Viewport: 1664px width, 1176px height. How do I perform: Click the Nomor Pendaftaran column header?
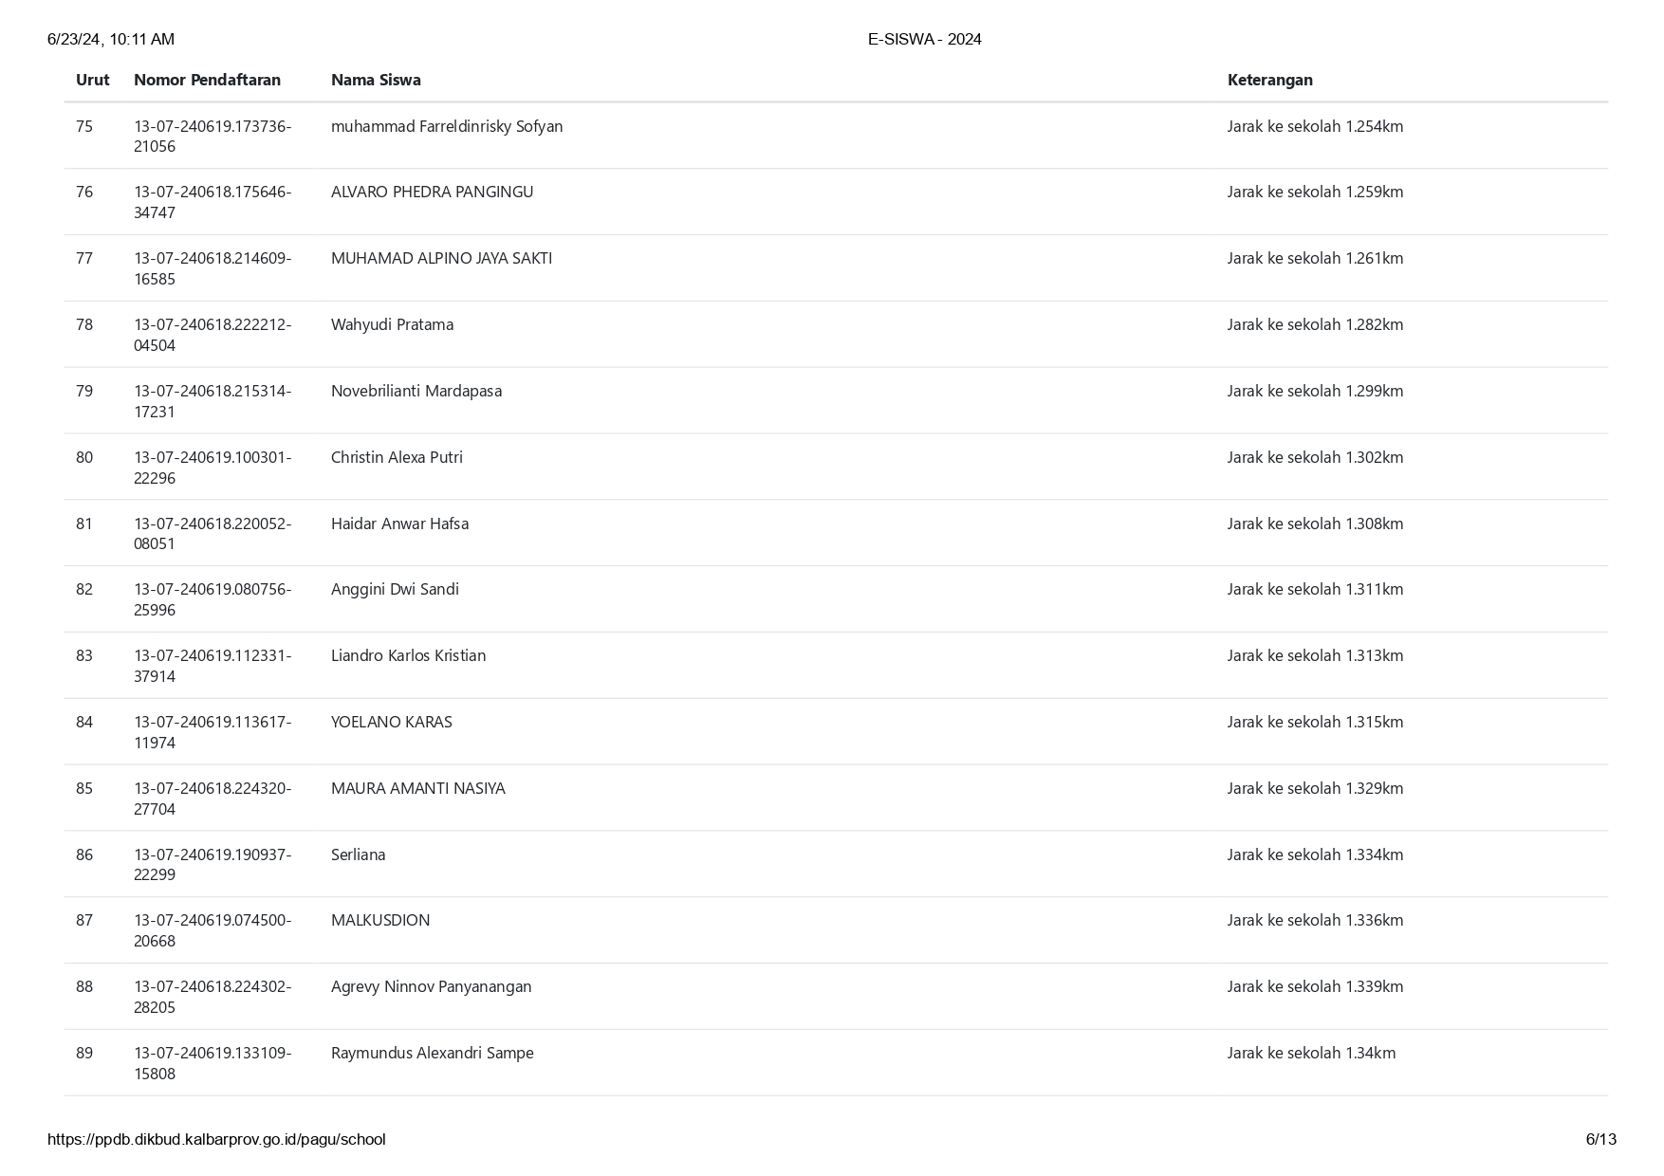(x=207, y=80)
